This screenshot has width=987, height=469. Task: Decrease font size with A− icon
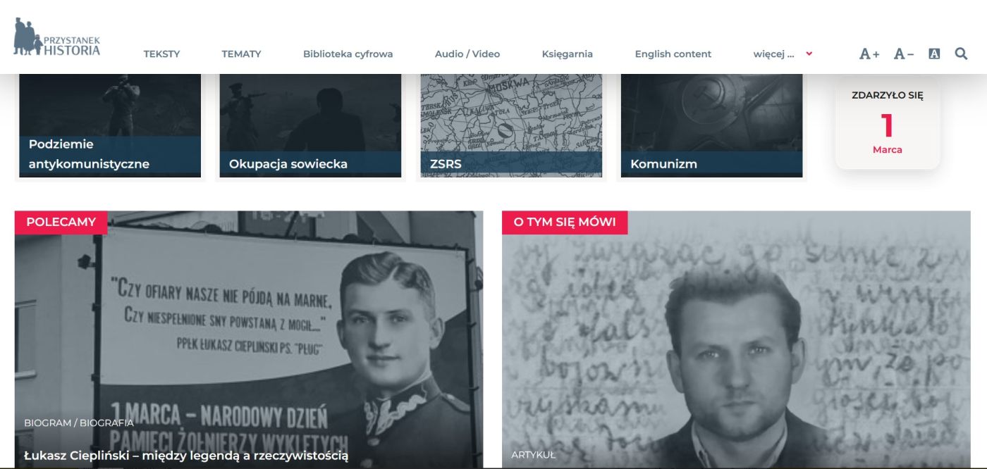tap(904, 54)
